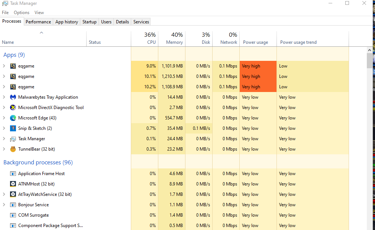Switch to the Details tab
The image size is (375, 230).
[122, 22]
